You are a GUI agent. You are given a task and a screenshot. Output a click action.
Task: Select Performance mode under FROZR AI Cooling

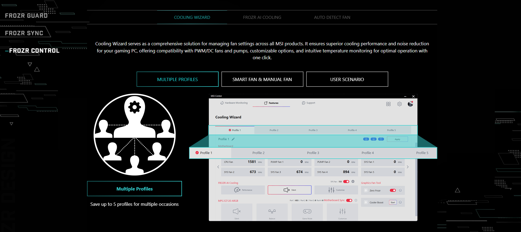(243, 190)
